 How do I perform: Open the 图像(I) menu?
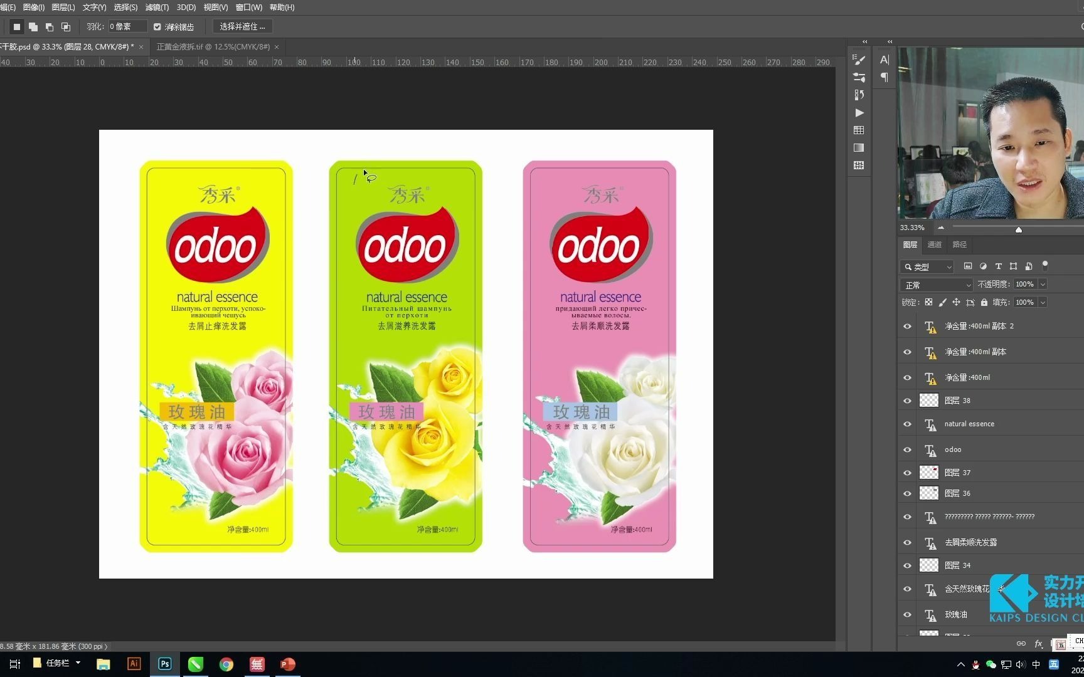(33, 7)
